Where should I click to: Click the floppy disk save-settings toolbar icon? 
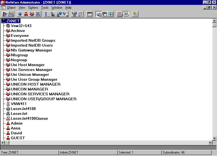tap(99, 14)
